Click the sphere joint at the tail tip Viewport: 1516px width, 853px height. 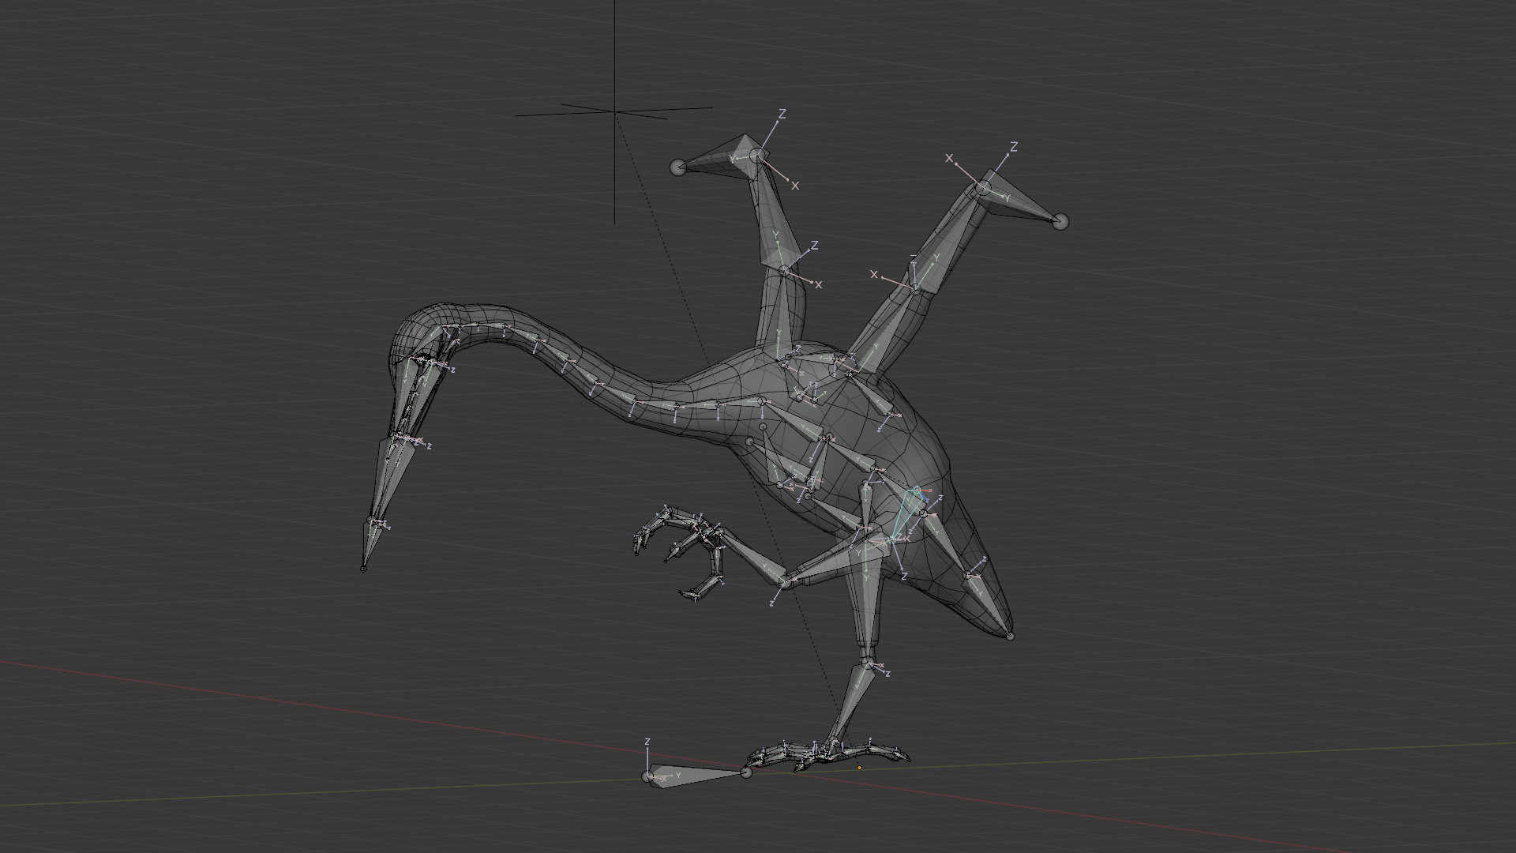tap(1010, 636)
